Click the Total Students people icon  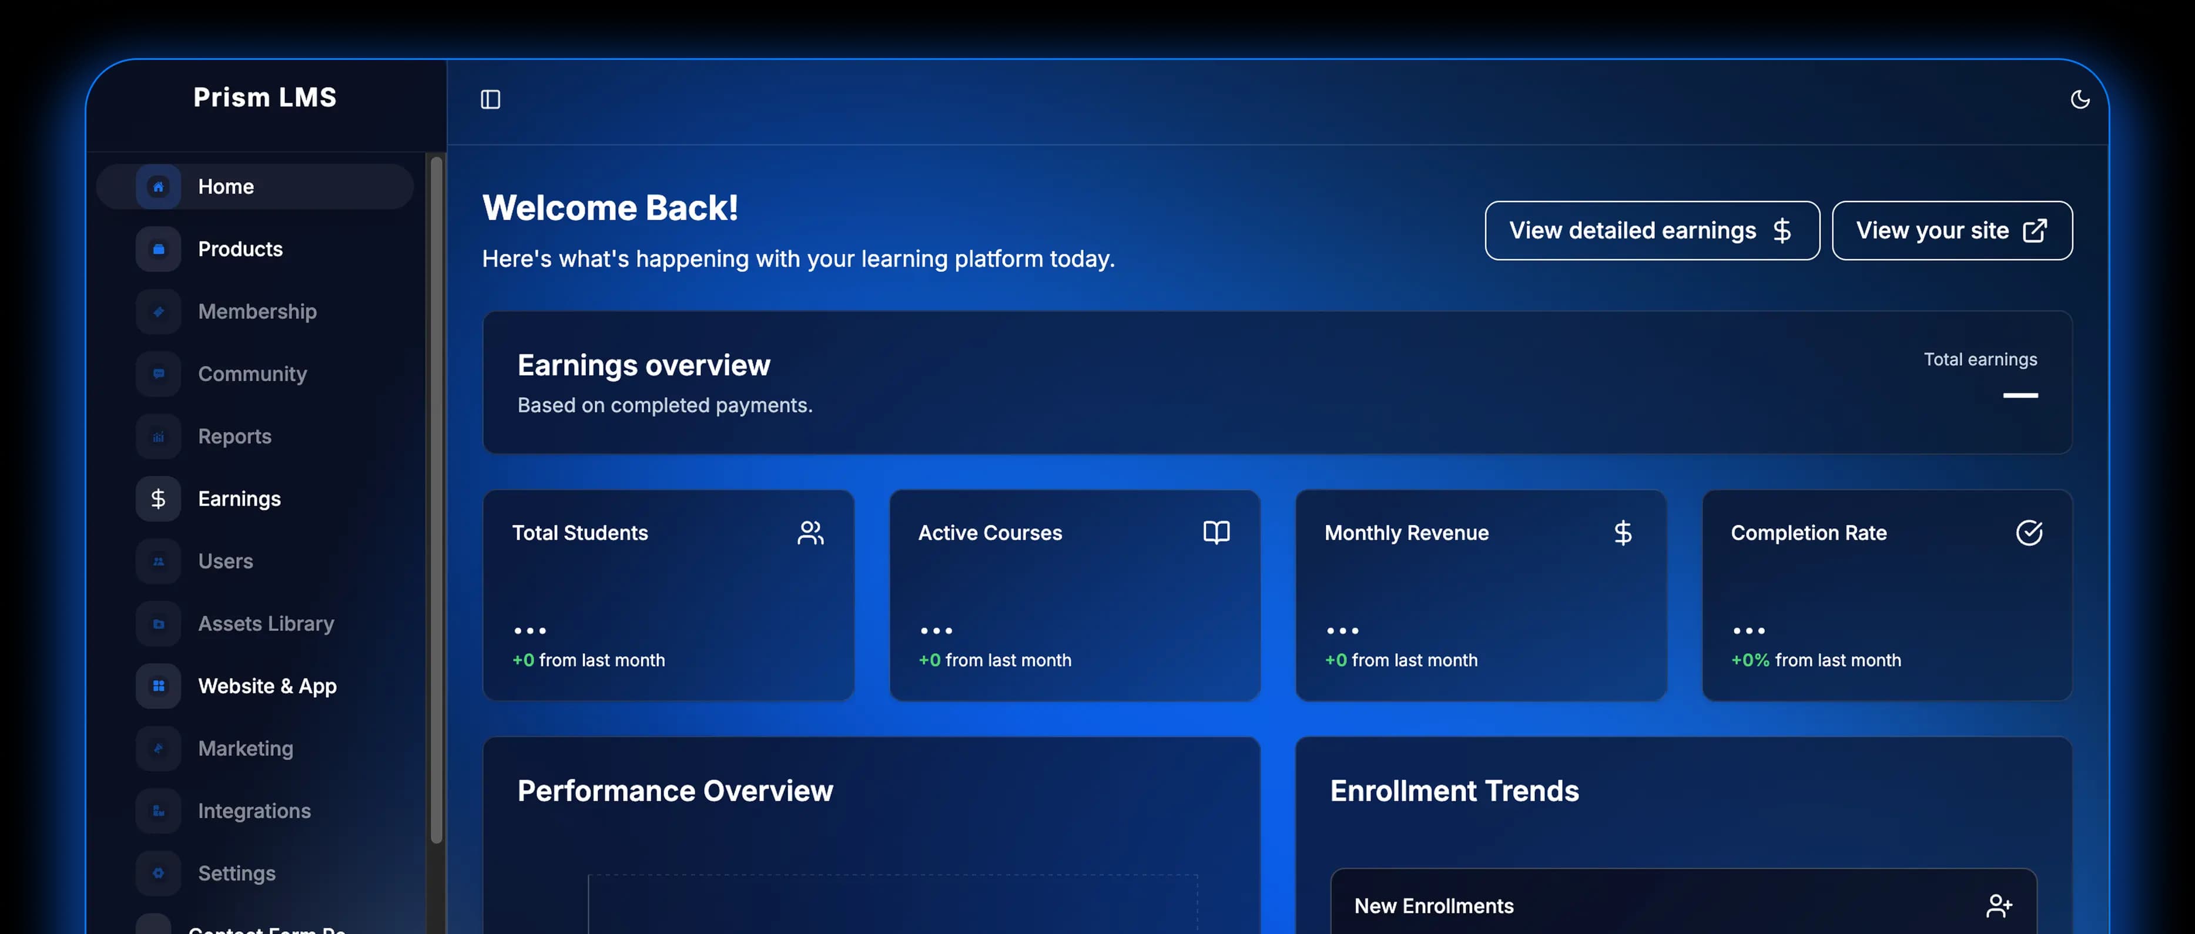point(810,533)
